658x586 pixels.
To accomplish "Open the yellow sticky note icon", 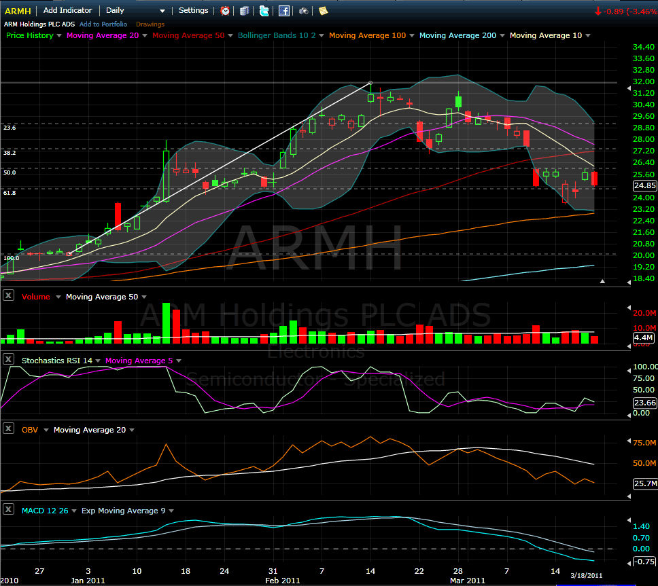I will click(323, 11).
